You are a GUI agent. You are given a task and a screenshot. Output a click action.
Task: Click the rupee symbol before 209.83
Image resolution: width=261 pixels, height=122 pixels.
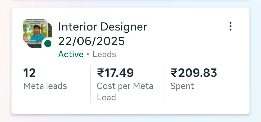[174, 73]
